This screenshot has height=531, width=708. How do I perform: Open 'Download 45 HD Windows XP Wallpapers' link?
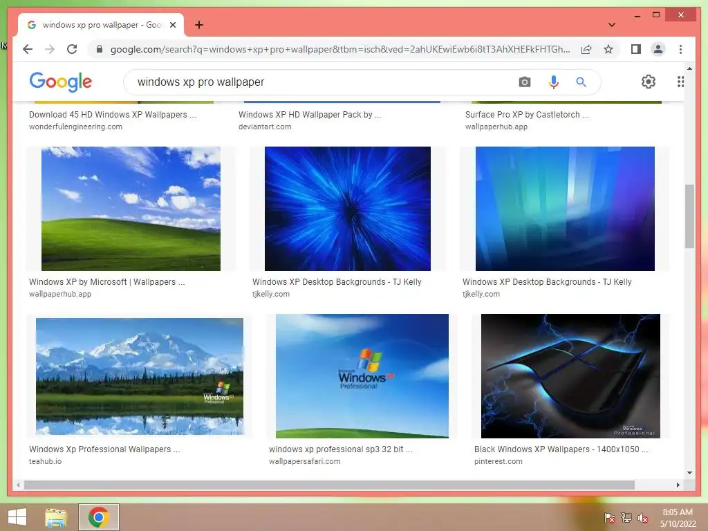click(x=113, y=115)
